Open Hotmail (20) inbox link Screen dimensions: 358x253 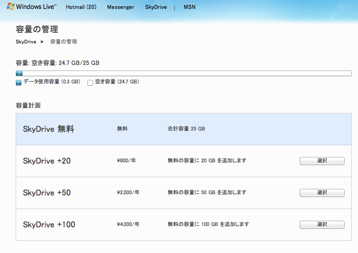pos(81,7)
